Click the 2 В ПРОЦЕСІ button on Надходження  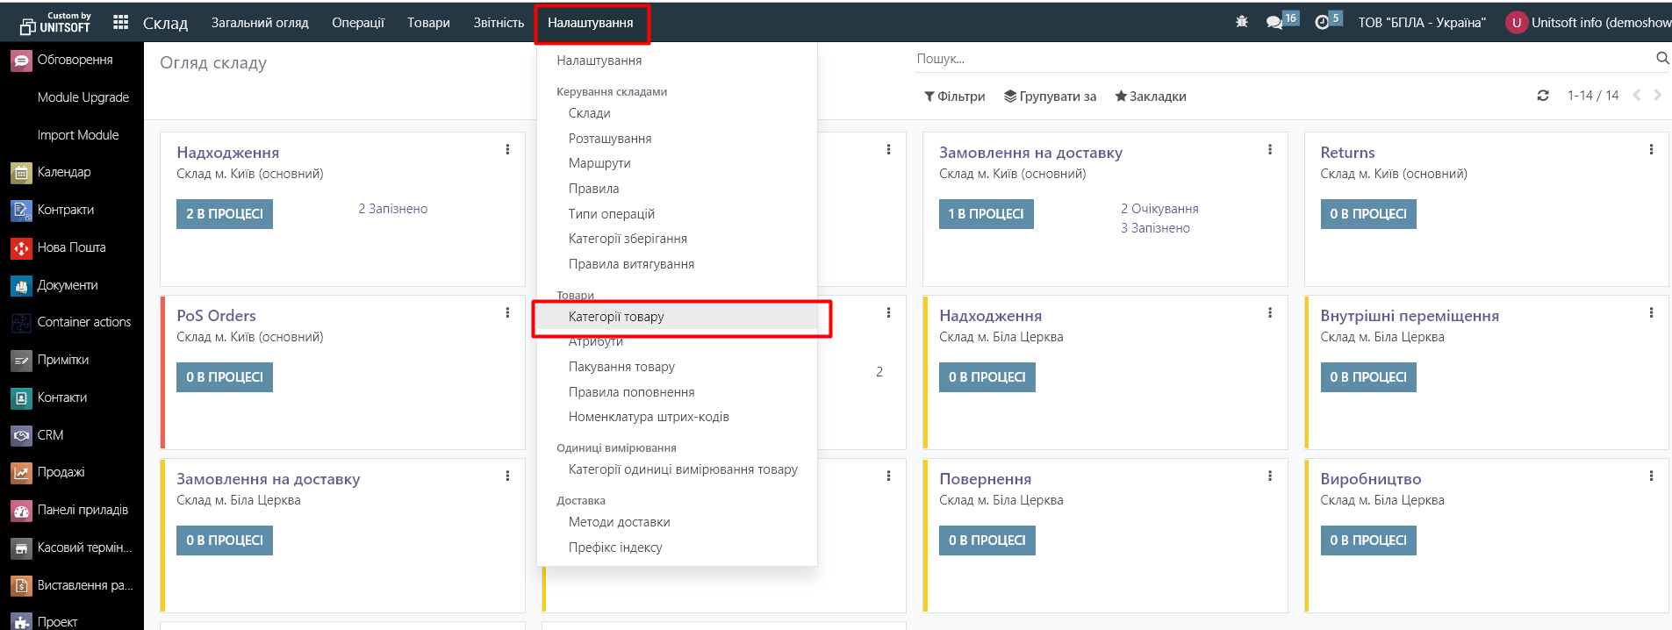(x=225, y=214)
